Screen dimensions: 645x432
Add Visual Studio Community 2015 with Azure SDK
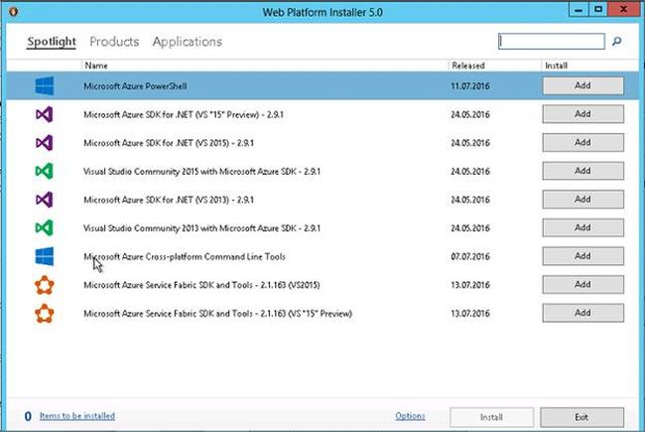coord(582,171)
